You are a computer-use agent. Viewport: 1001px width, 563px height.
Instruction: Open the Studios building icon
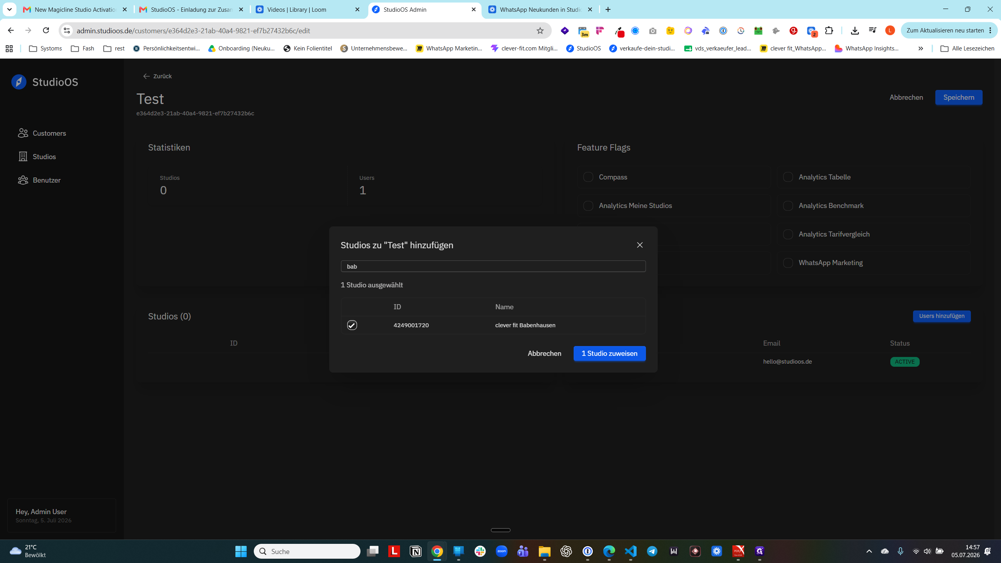pos(23,157)
